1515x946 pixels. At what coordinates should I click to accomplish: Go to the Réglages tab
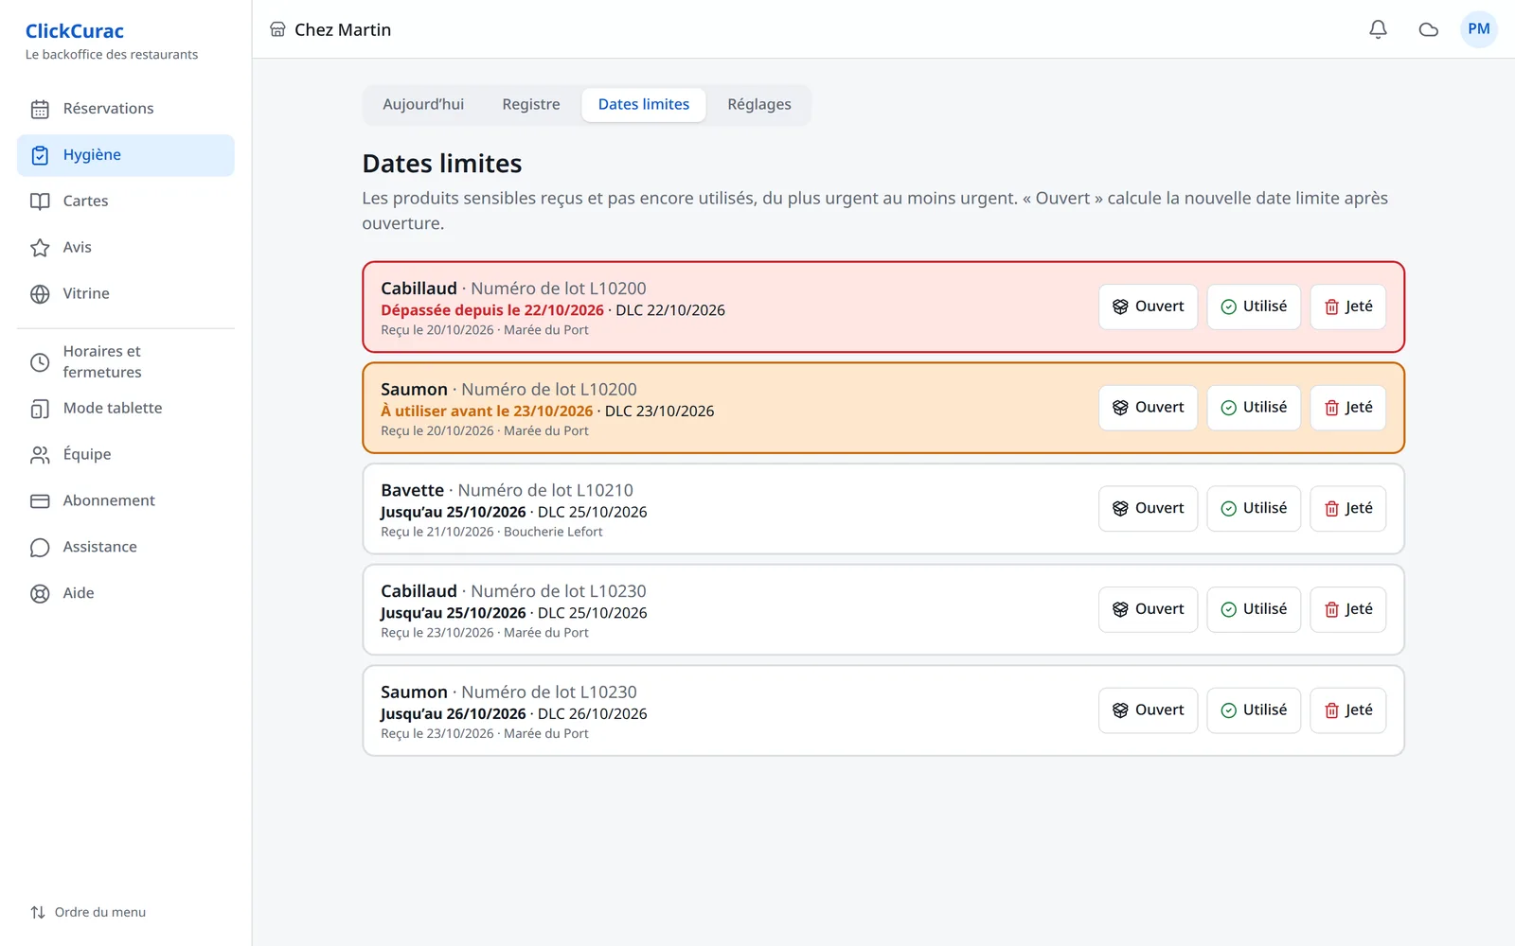click(759, 104)
